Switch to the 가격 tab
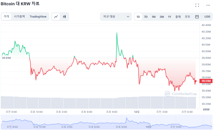 click(x=6, y=16)
